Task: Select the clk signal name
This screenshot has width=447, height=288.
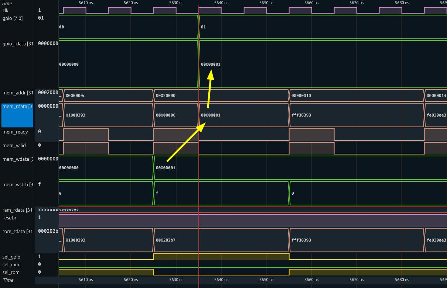Action: [6, 10]
